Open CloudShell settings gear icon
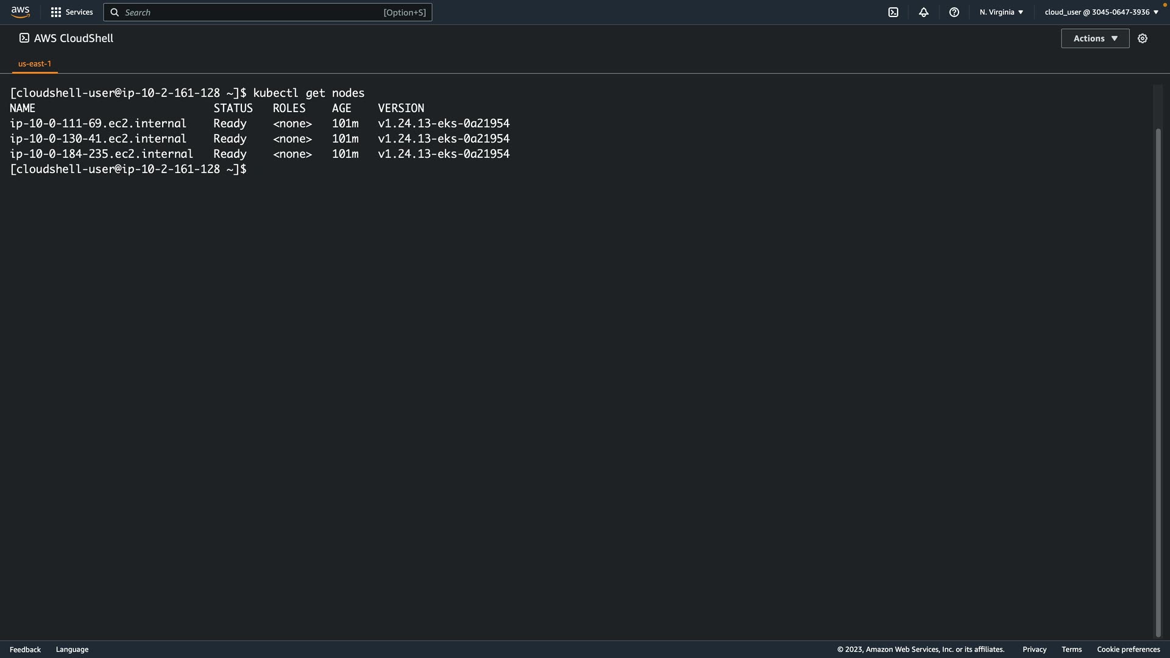 (1143, 38)
